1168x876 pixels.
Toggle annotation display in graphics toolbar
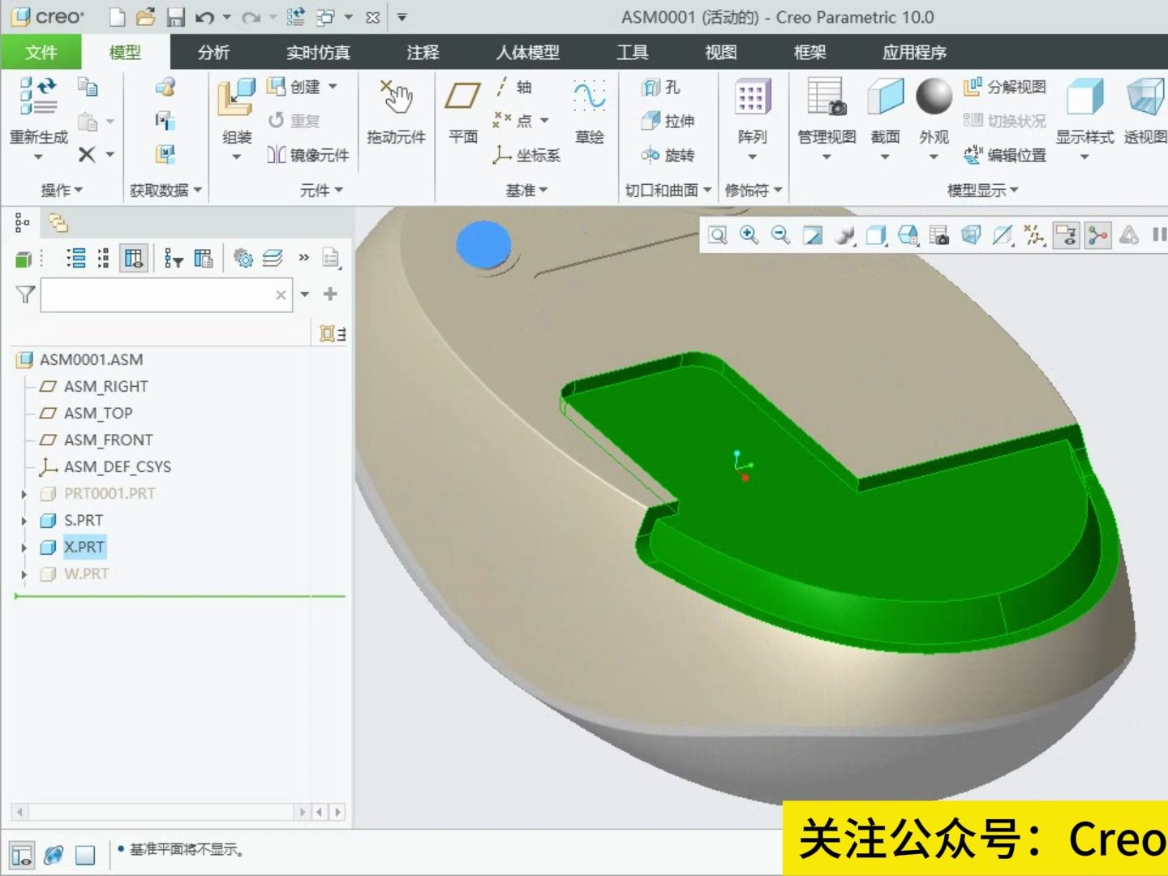tap(1067, 235)
